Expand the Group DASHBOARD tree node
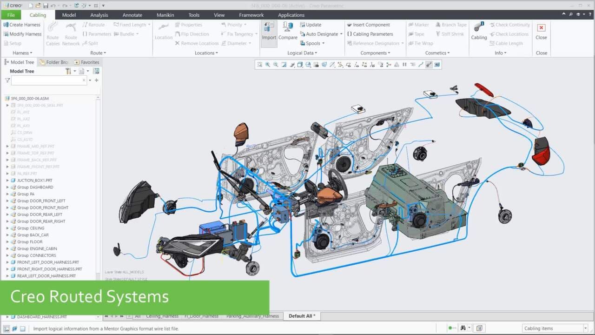595x335 pixels. tap(7, 187)
